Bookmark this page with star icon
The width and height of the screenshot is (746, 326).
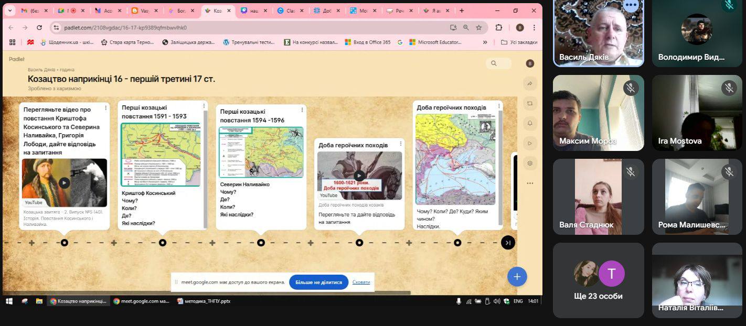478,28
